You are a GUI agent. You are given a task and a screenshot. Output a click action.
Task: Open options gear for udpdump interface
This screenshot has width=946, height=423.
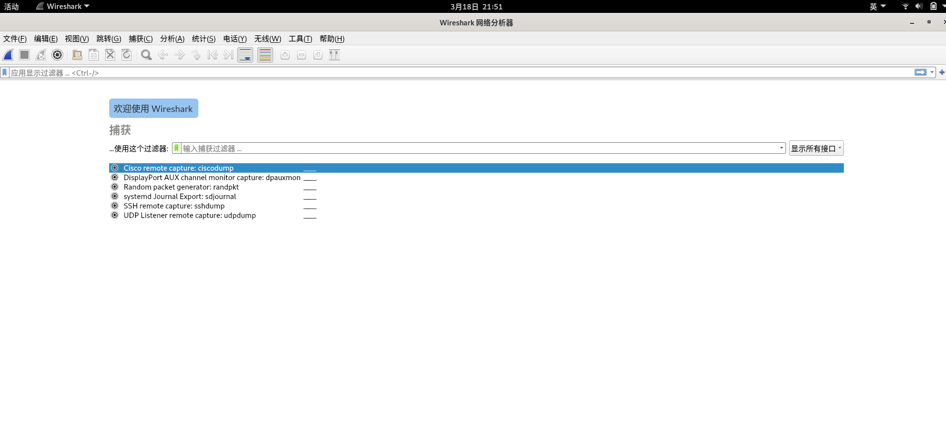coord(115,215)
